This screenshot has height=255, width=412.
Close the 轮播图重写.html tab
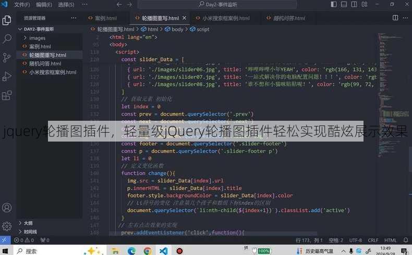point(185,18)
